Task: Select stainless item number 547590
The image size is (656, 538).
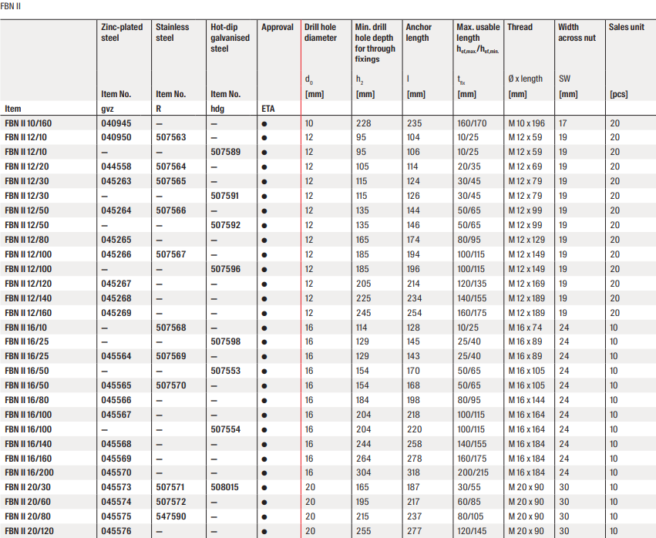Action: pos(171,517)
